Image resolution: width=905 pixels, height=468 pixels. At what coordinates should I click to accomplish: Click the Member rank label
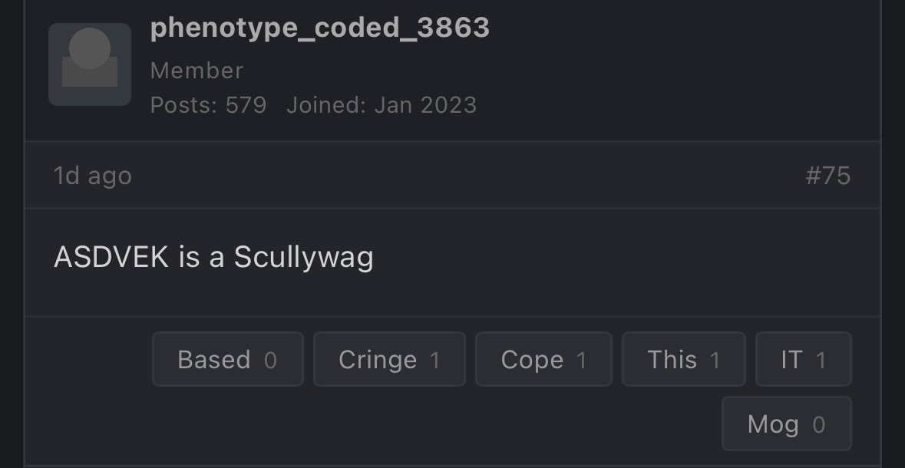[x=197, y=71]
